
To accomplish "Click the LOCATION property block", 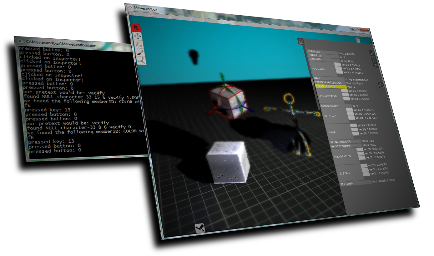I will [323, 69].
